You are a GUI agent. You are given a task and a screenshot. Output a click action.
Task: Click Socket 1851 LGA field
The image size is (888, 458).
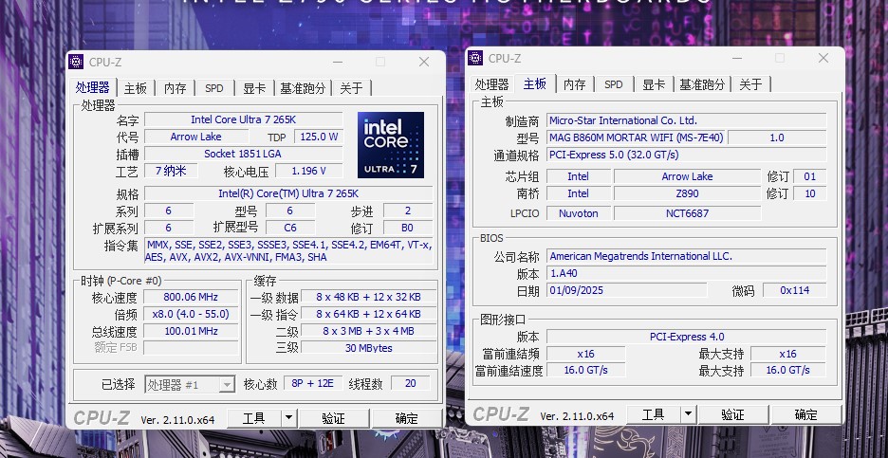[x=244, y=154]
